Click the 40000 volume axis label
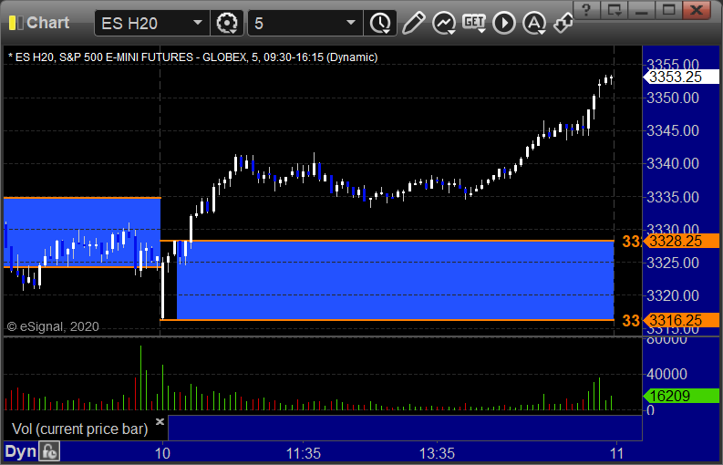The height and width of the screenshot is (465, 723). [x=666, y=374]
